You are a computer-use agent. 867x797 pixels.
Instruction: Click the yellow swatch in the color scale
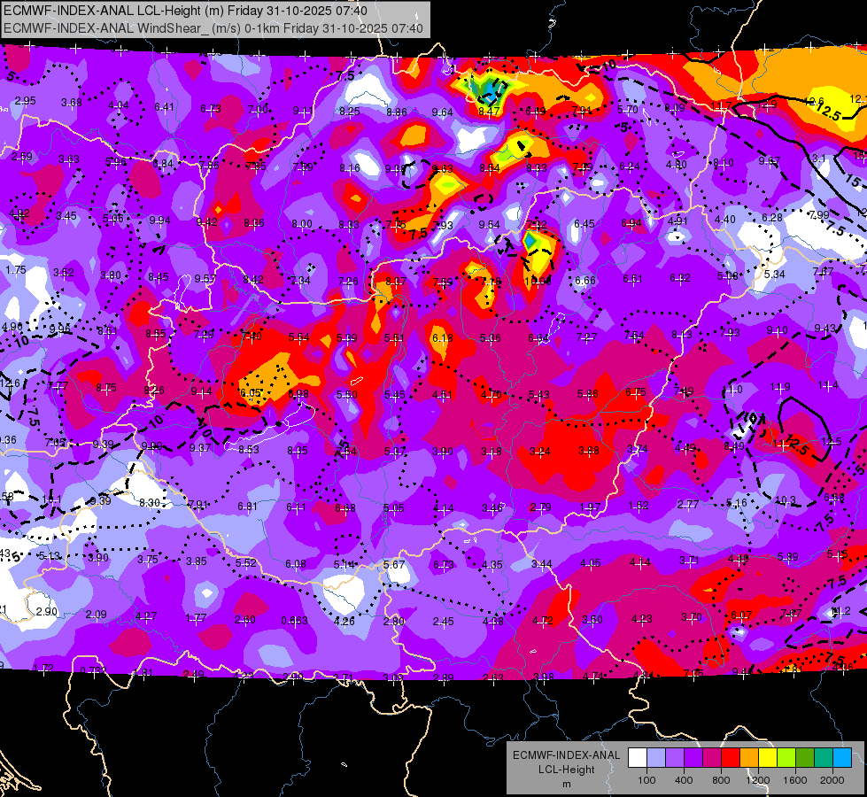pos(768,758)
